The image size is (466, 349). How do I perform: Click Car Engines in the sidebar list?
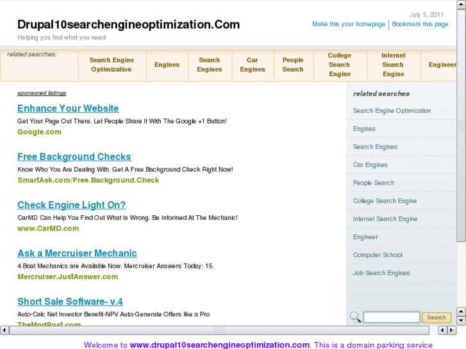point(370,165)
